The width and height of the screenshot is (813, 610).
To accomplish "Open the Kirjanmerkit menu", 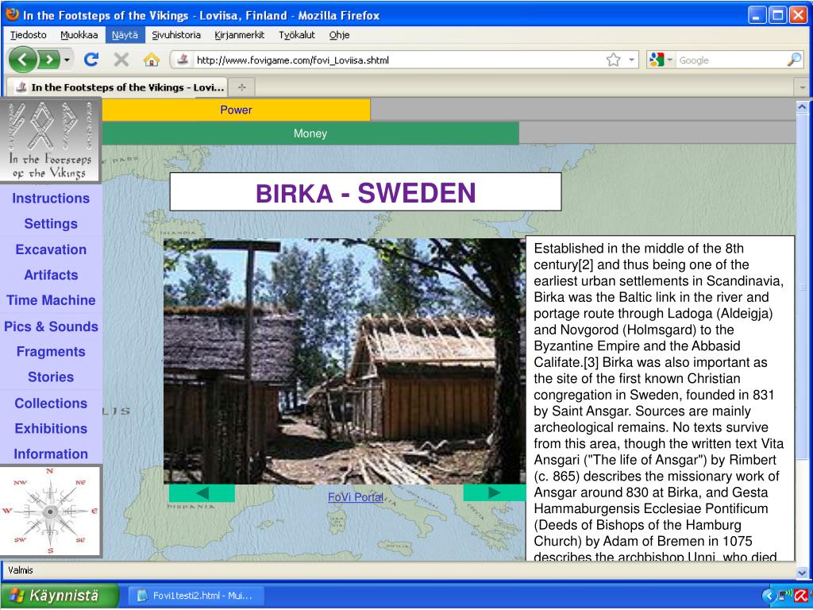I will [x=240, y=35].
